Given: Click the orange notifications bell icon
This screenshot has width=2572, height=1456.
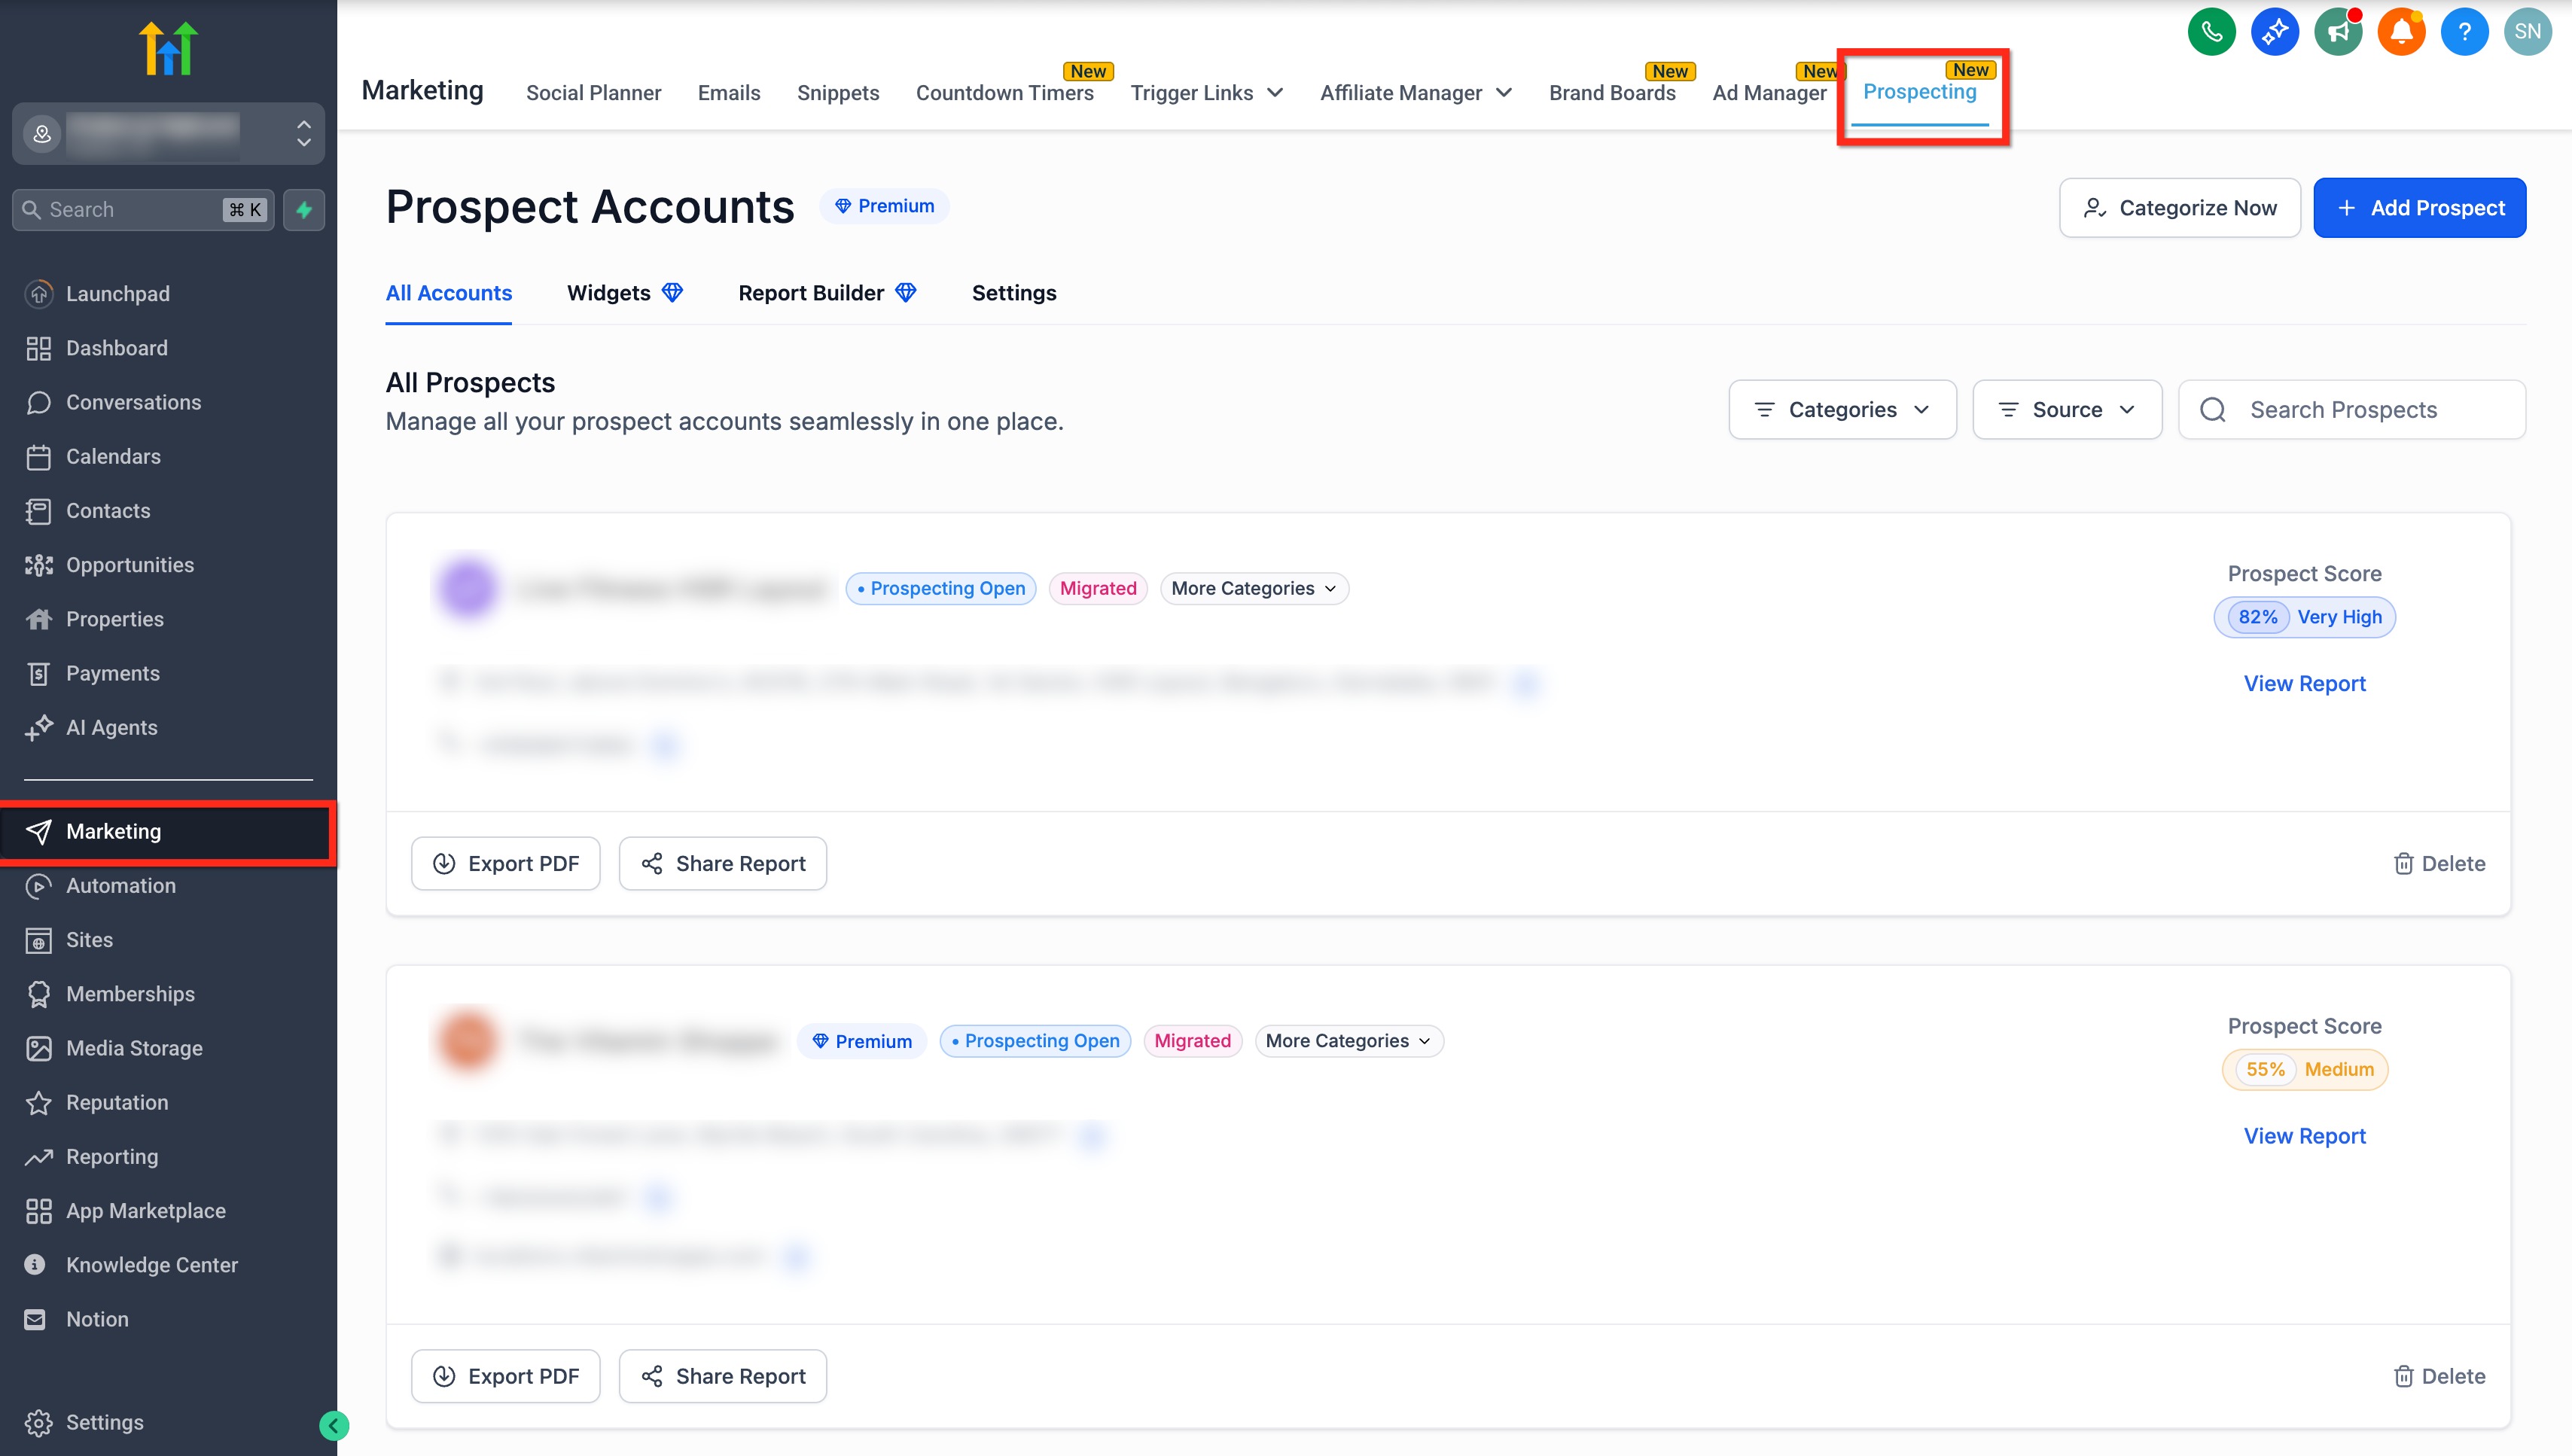Looking at the screenshot, I should 2401,31.
